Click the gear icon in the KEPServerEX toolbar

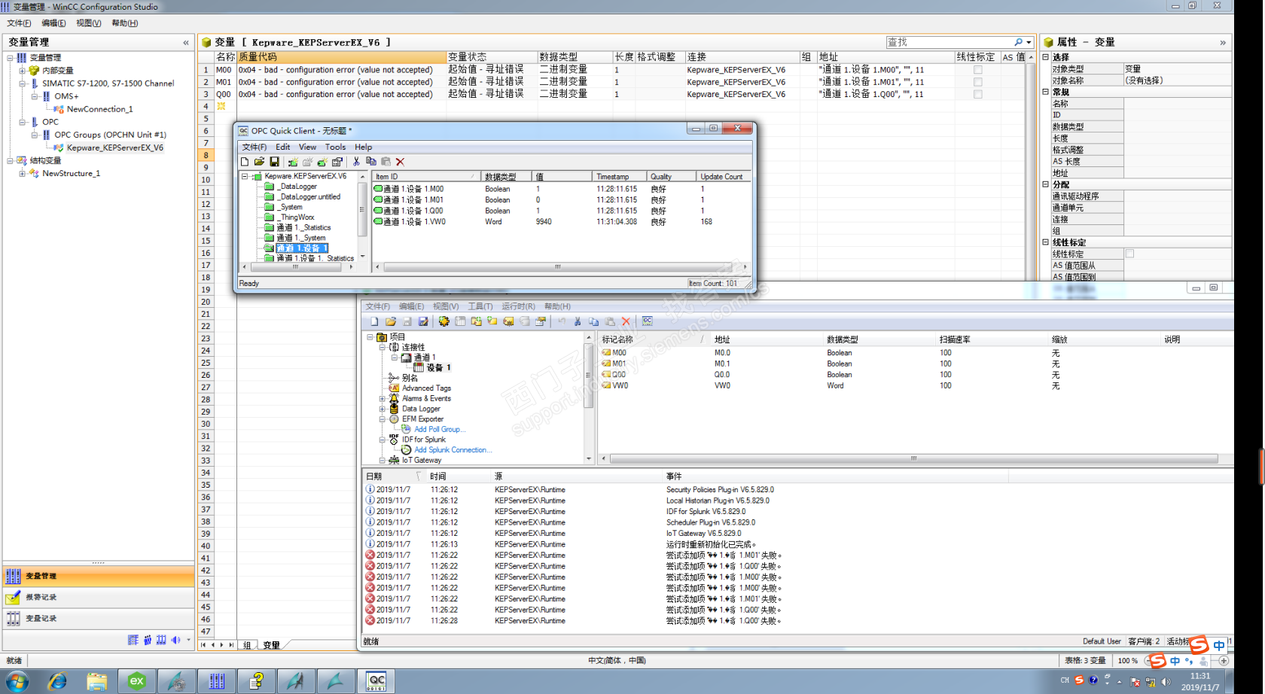tap(444, 321)
